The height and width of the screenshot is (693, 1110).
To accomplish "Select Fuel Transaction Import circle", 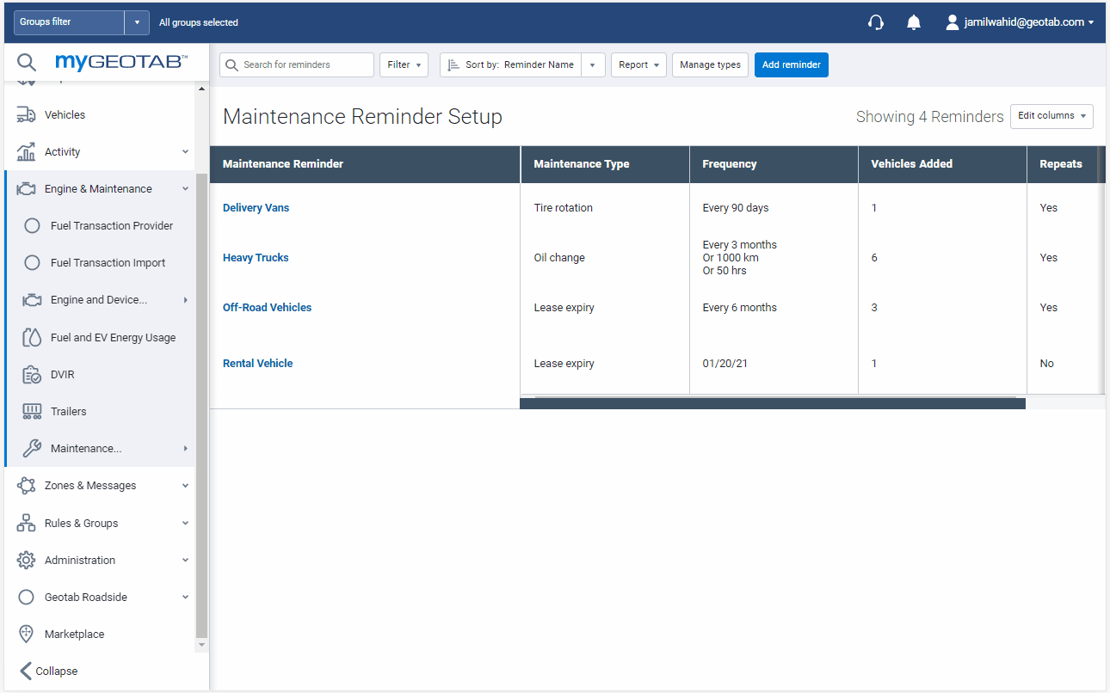I will coord(32,263).
